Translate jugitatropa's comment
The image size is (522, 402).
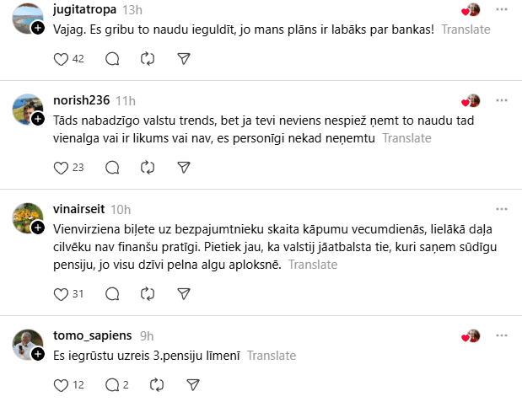tap(465, 29)
